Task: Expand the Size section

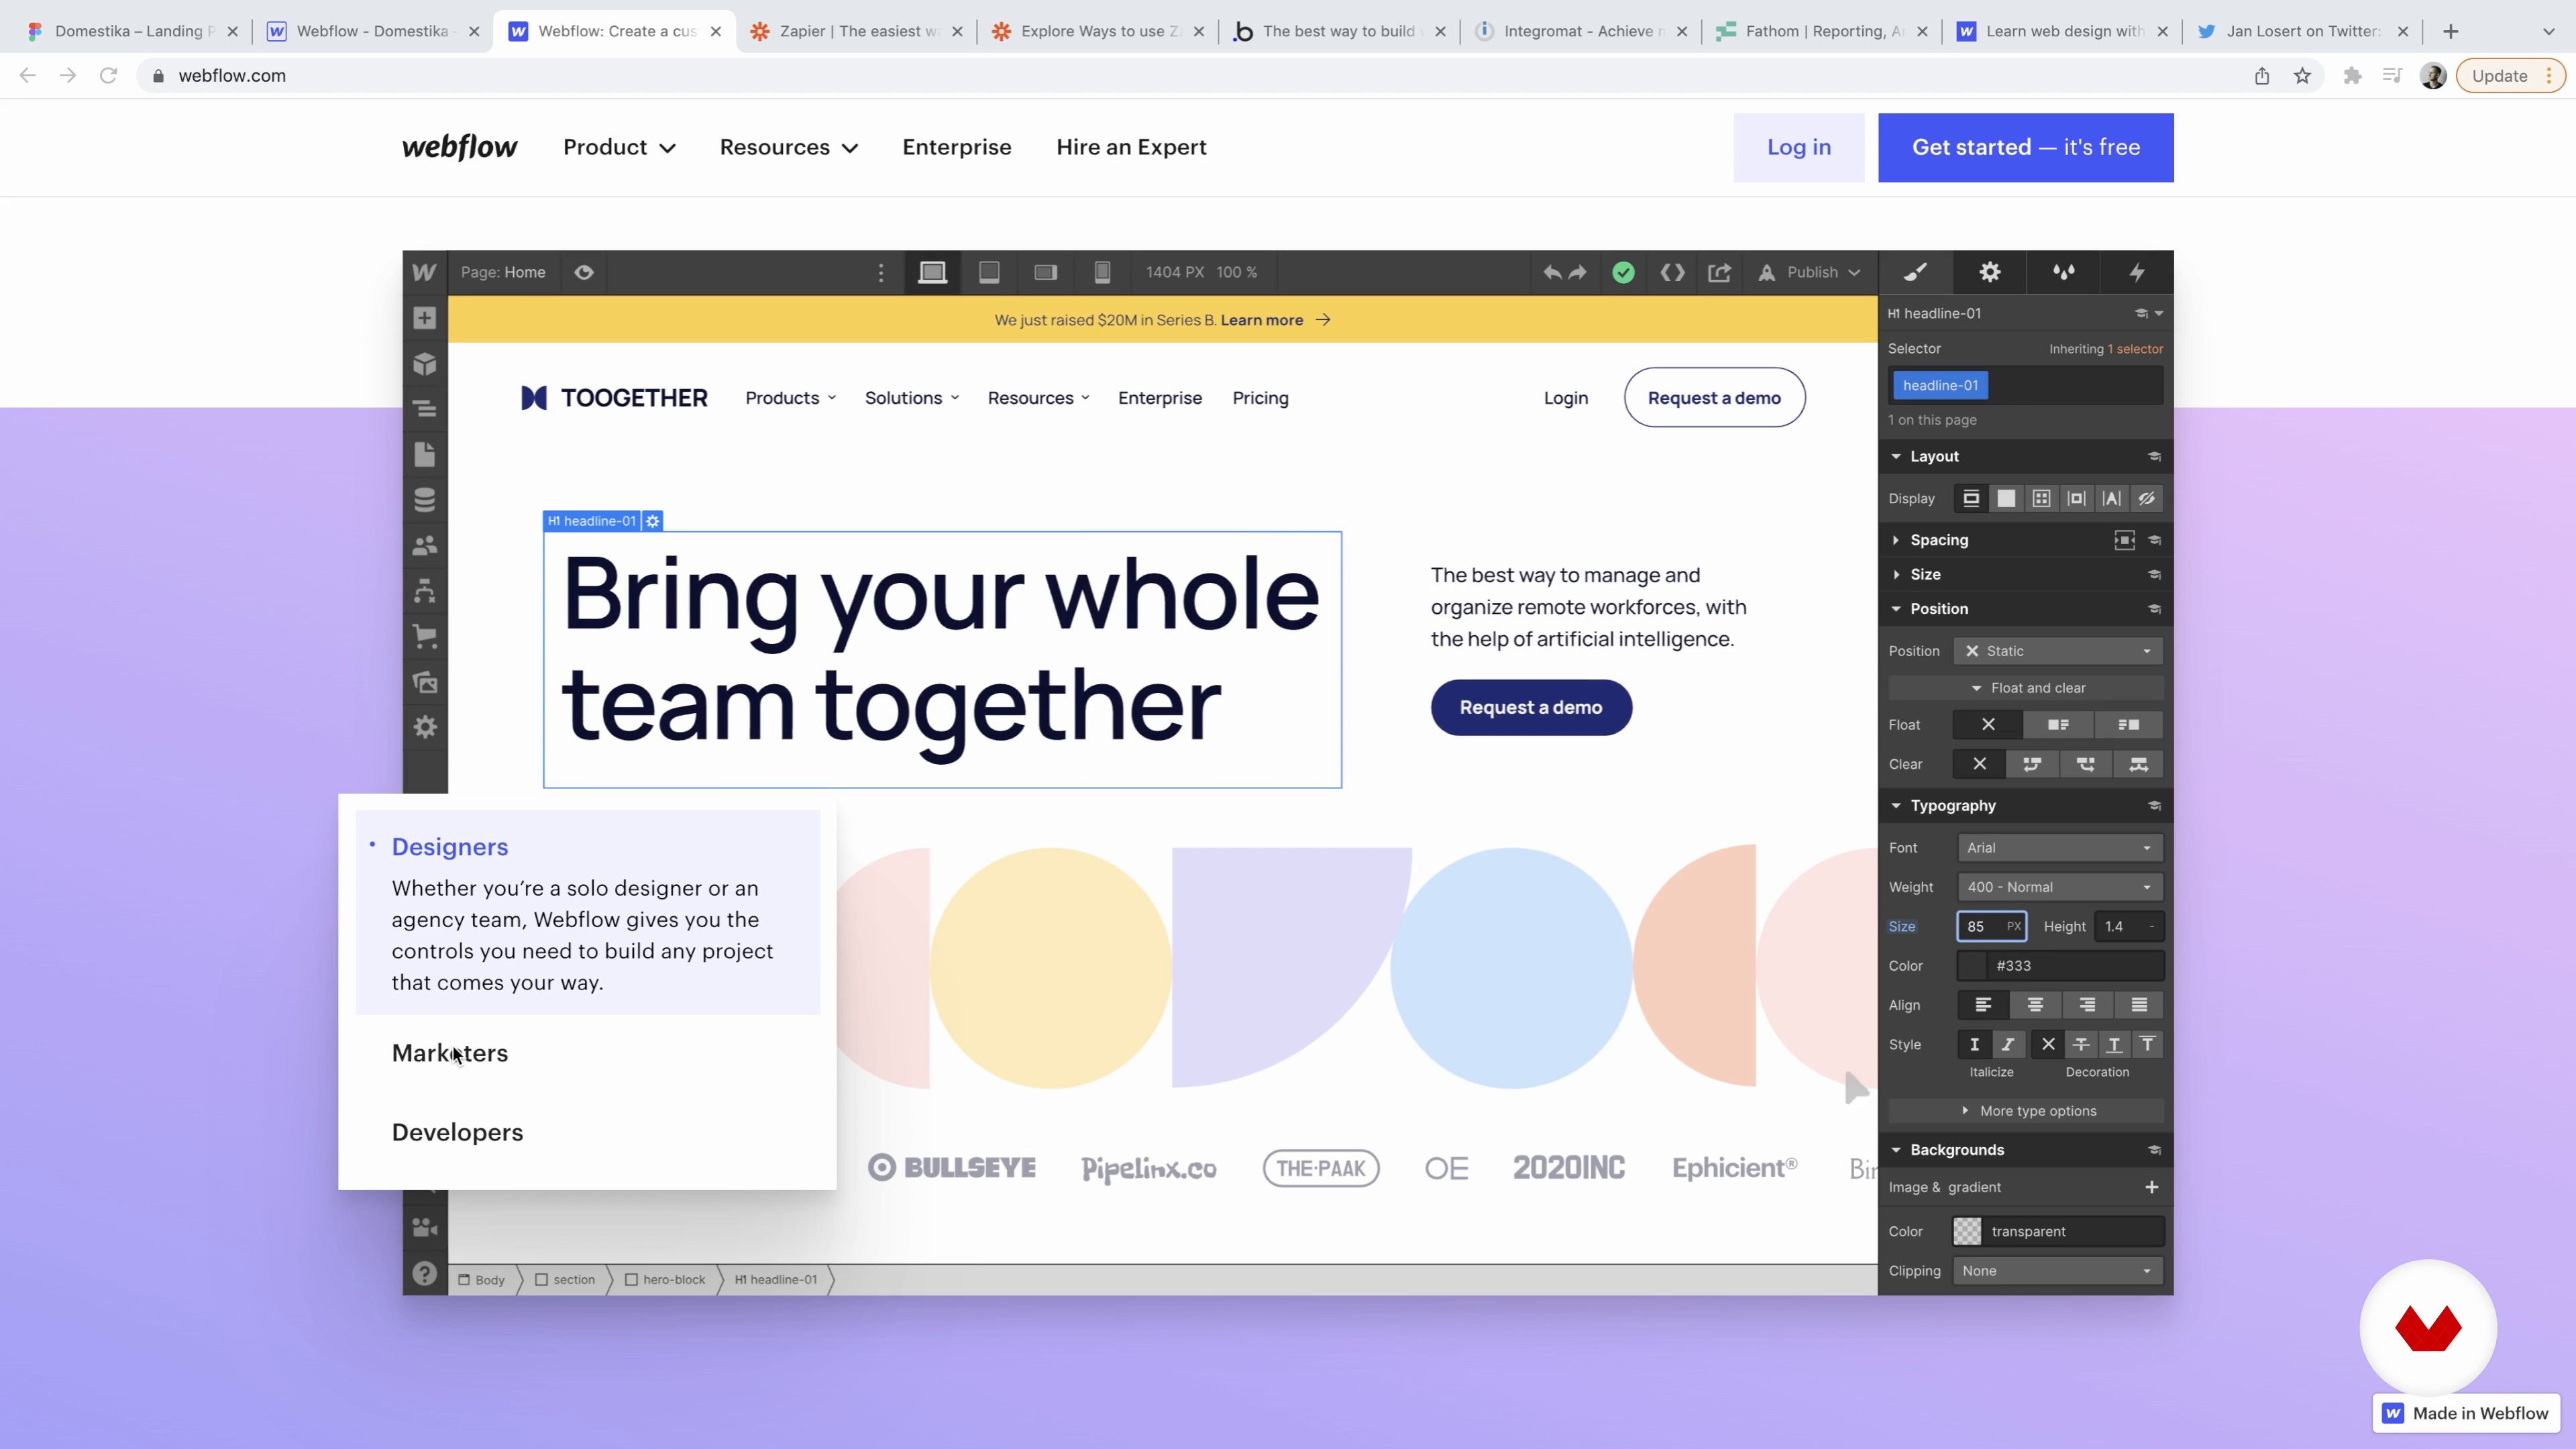Action: pos(1924,574)
